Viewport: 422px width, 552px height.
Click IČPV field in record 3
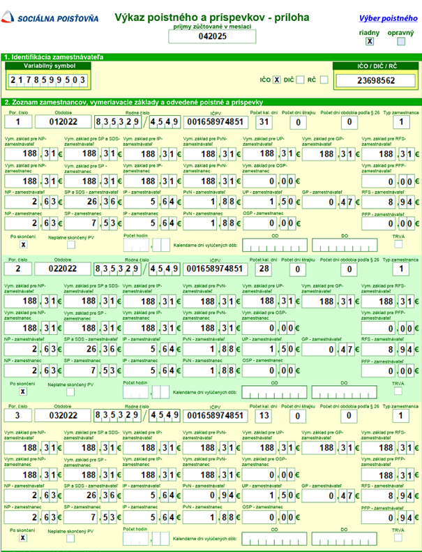pos(215,415)
